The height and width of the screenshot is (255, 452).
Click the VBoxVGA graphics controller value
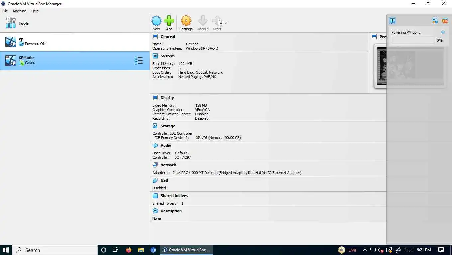click(202, 110)
